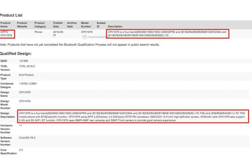Click the full design description paragraph
252x168 pixels.
pyautogui.click(x=132, y=117)
